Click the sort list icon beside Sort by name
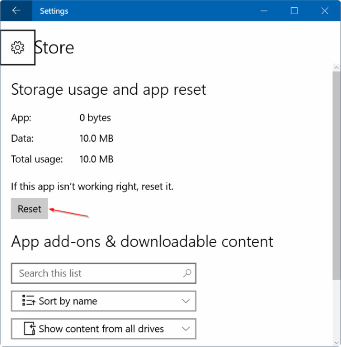The image size is (341, 347). 29,301
